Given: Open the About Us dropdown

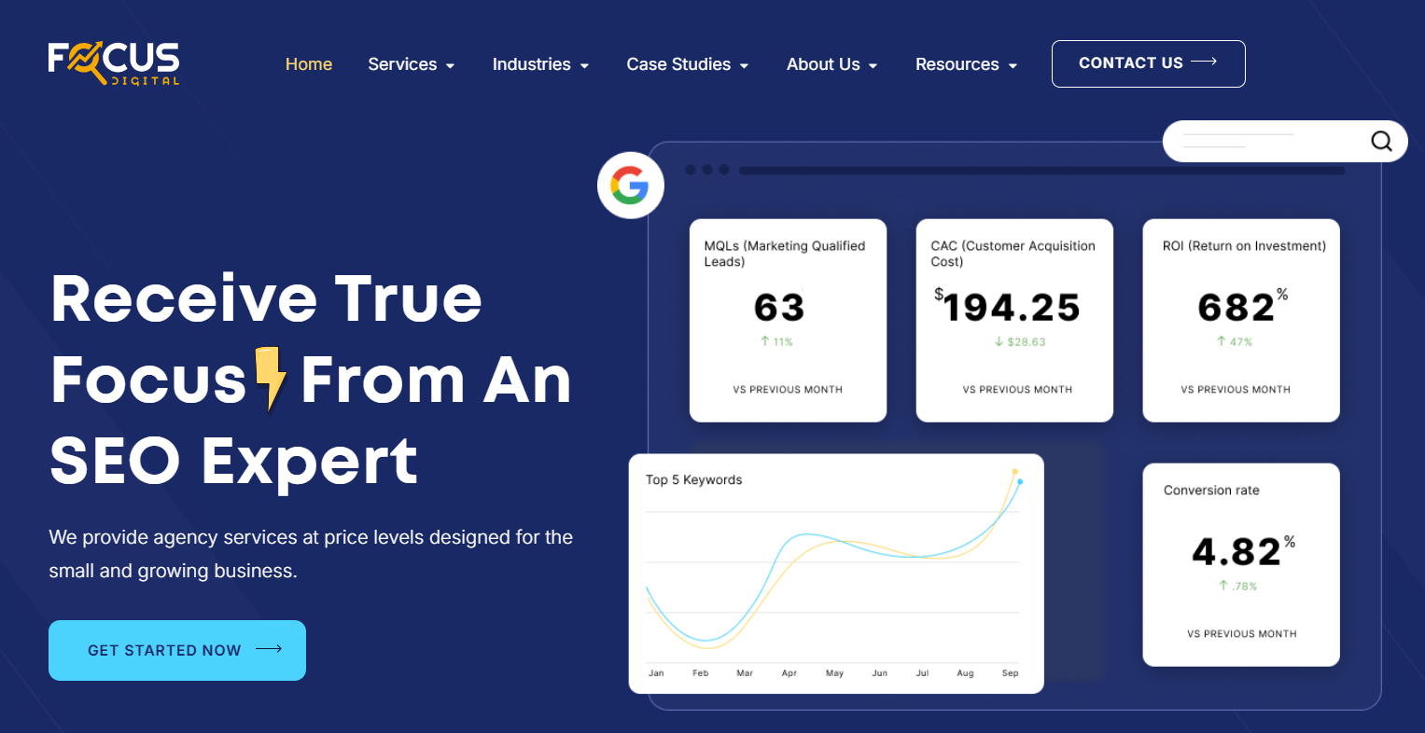Looking at the screenshot, I should pyautogui.click(x=831, y=64).
